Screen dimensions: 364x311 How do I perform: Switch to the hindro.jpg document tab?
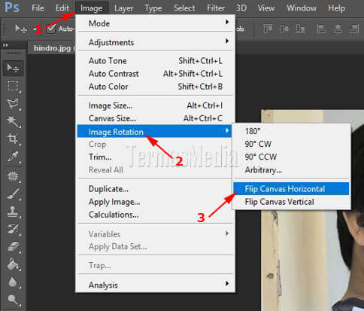click(52, 48)
